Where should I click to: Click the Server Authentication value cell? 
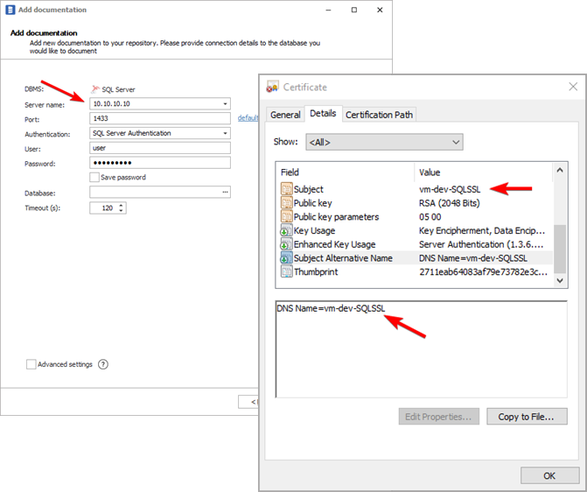(x=481, y=244)
